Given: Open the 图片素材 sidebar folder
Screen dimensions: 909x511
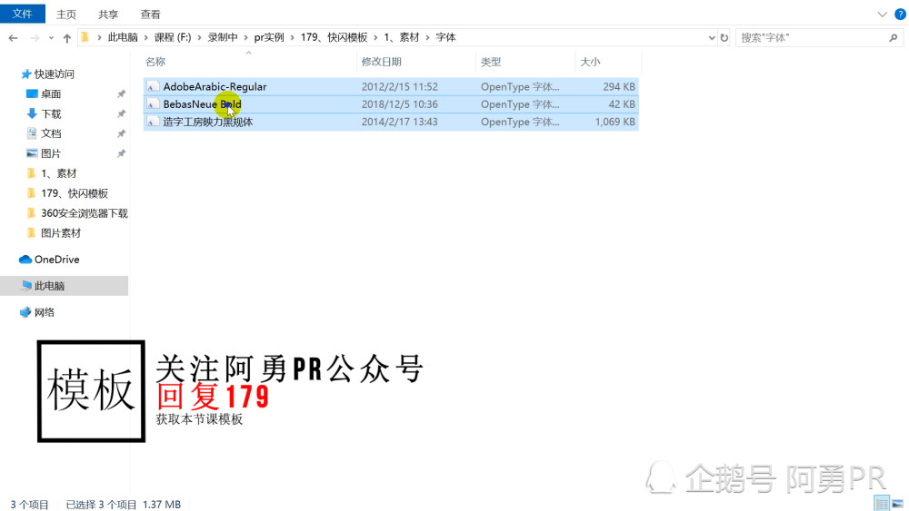Looking at the screenshot, I should tap(61, 233).
